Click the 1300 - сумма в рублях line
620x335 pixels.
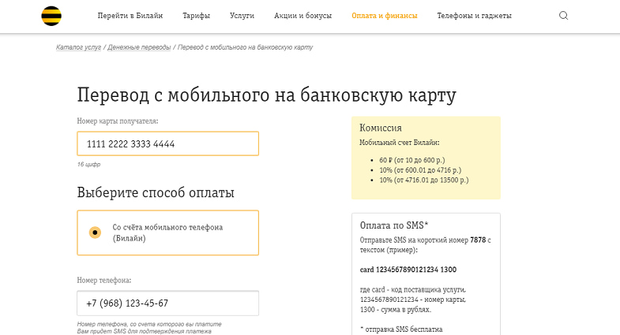point(396,310)
